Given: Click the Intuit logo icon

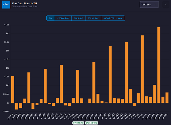Looking at the screenshot, I should (6, 4).
